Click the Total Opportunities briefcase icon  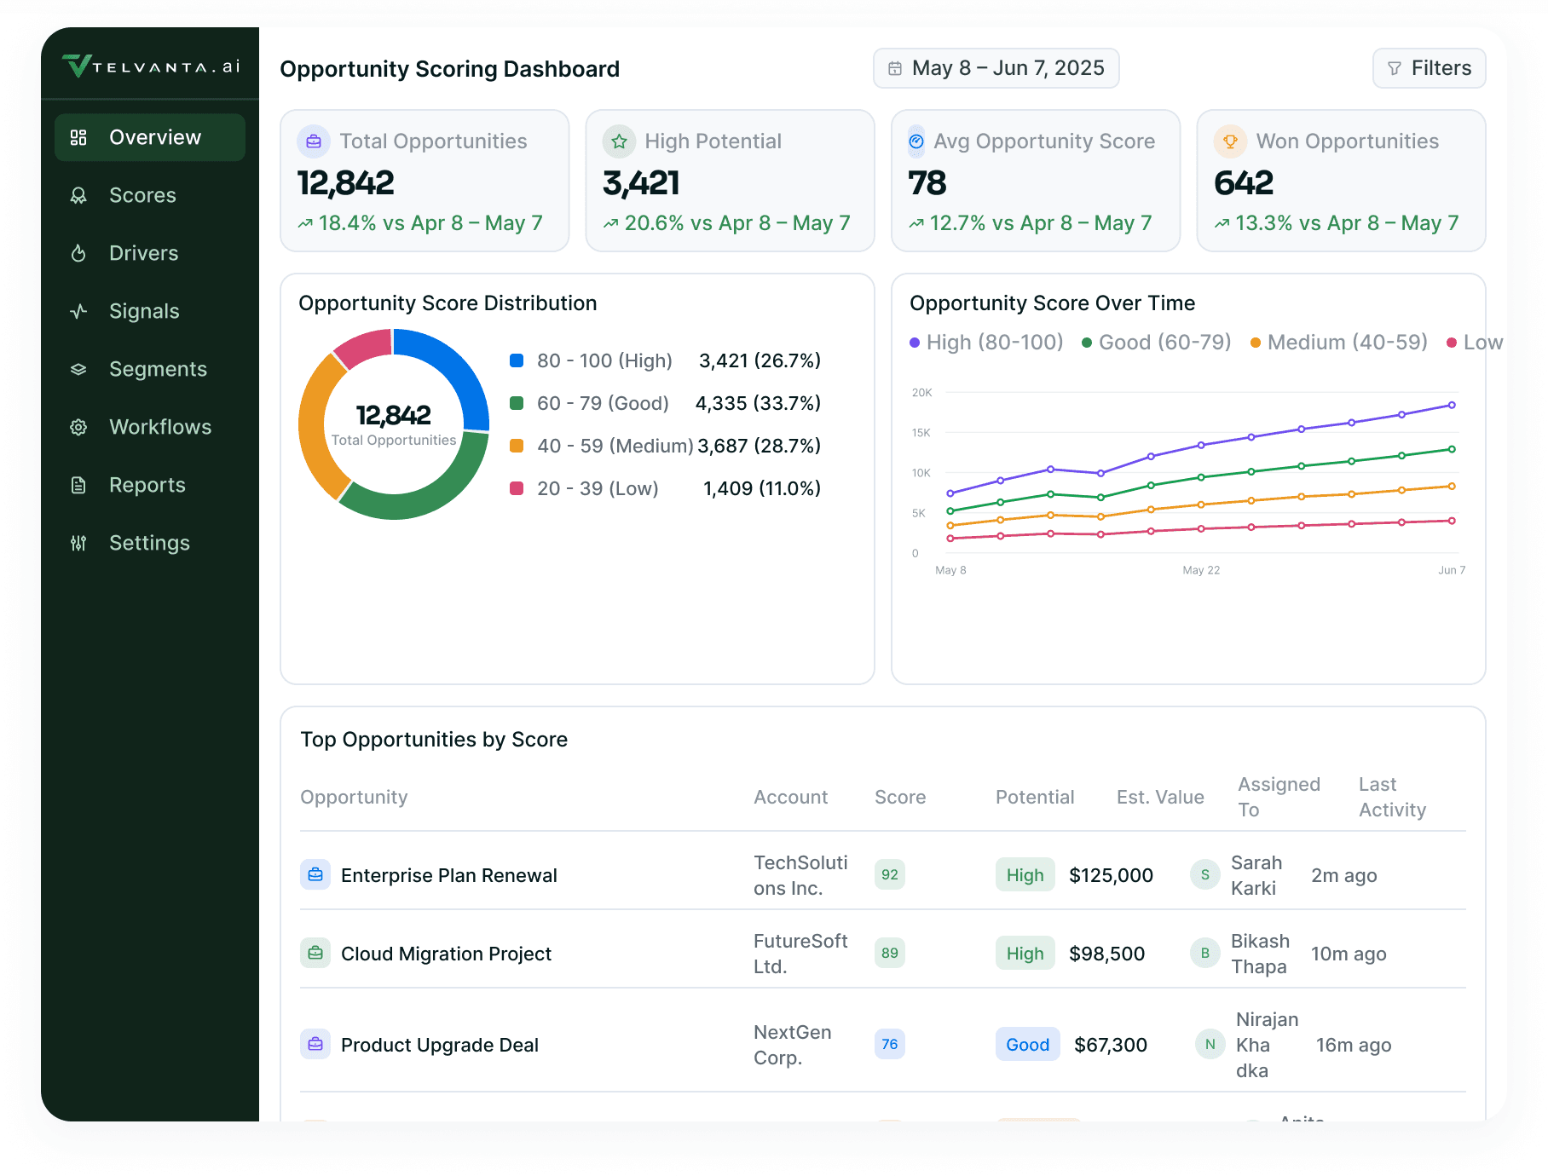(x=314, y=141)
